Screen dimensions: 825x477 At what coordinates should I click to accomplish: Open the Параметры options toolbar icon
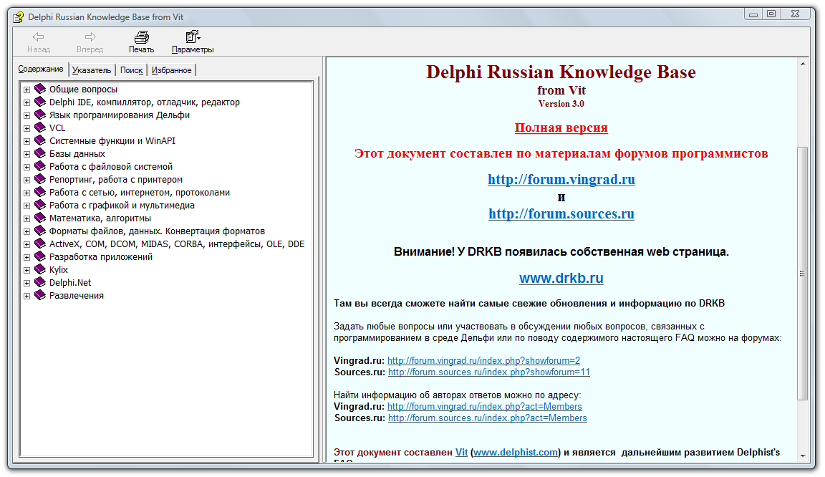tap(192, 37)
